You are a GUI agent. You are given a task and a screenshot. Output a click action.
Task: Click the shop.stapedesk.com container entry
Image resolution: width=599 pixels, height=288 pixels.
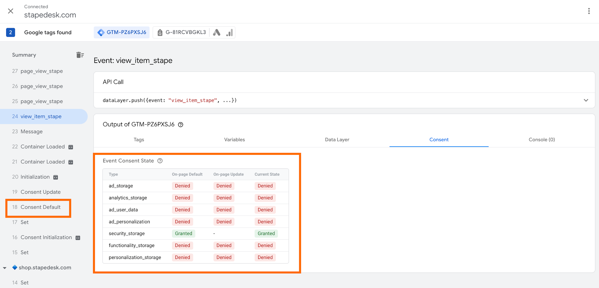pyautogui.click(x=42, y=268)
